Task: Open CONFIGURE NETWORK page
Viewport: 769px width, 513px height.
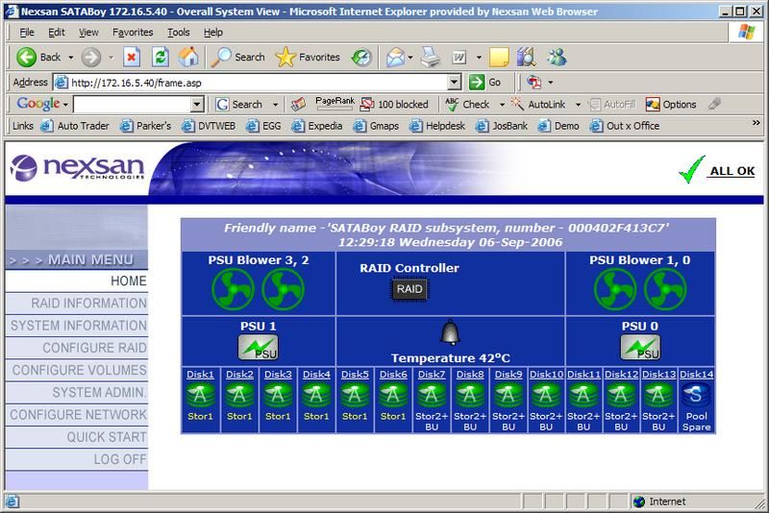Action: click(x=77, y=415)
